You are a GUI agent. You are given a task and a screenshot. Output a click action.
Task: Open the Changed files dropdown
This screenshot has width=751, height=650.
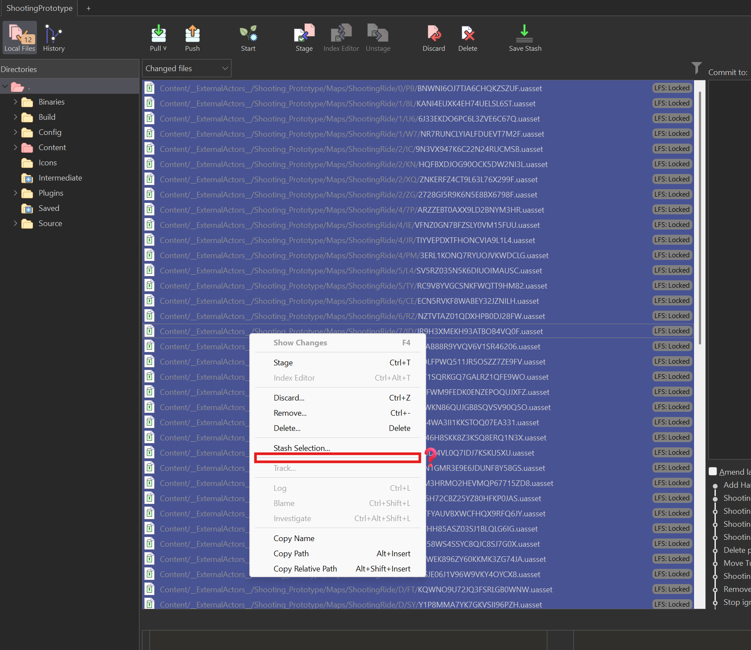coord(187,69)
